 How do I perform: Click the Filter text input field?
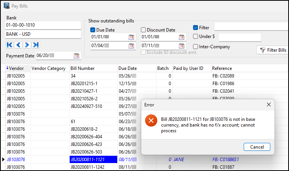click(x=252, y=27)
